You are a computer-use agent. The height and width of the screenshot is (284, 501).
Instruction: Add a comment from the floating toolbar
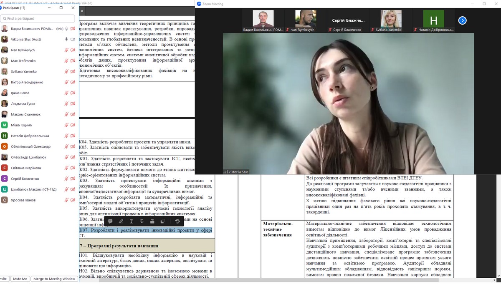[x=110, y=221]
